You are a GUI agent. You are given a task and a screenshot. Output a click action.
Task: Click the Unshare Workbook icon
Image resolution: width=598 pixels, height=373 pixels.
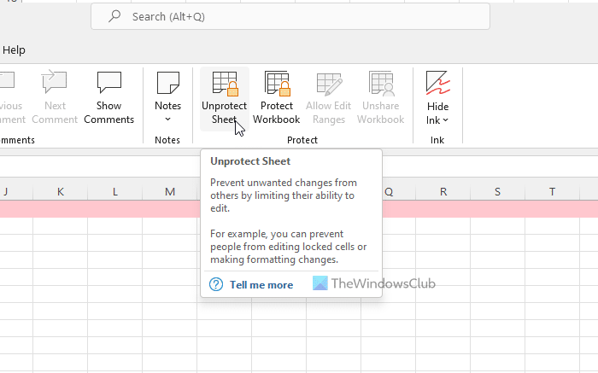(x=381, y=85)
